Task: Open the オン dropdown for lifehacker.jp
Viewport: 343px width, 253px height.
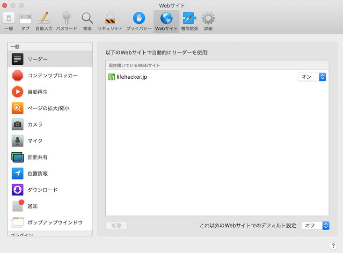Action: tap(312, 77)
